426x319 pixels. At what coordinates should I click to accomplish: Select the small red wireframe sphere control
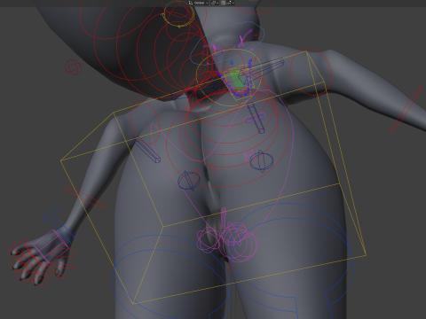[73, 67]
